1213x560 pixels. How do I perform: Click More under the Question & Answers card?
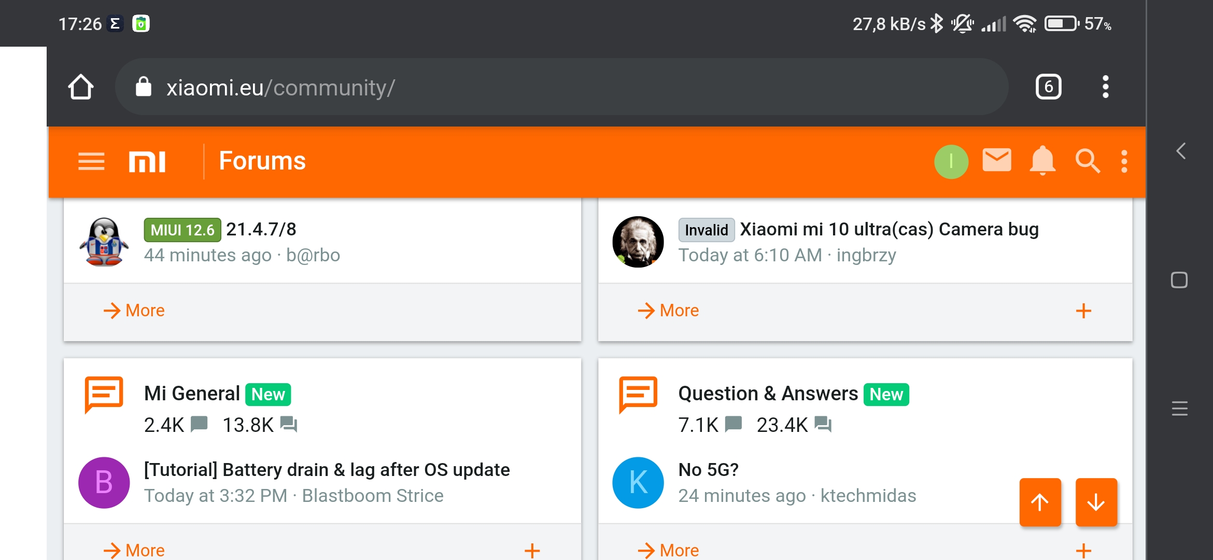pyautogui.click(x=668, y=550)
